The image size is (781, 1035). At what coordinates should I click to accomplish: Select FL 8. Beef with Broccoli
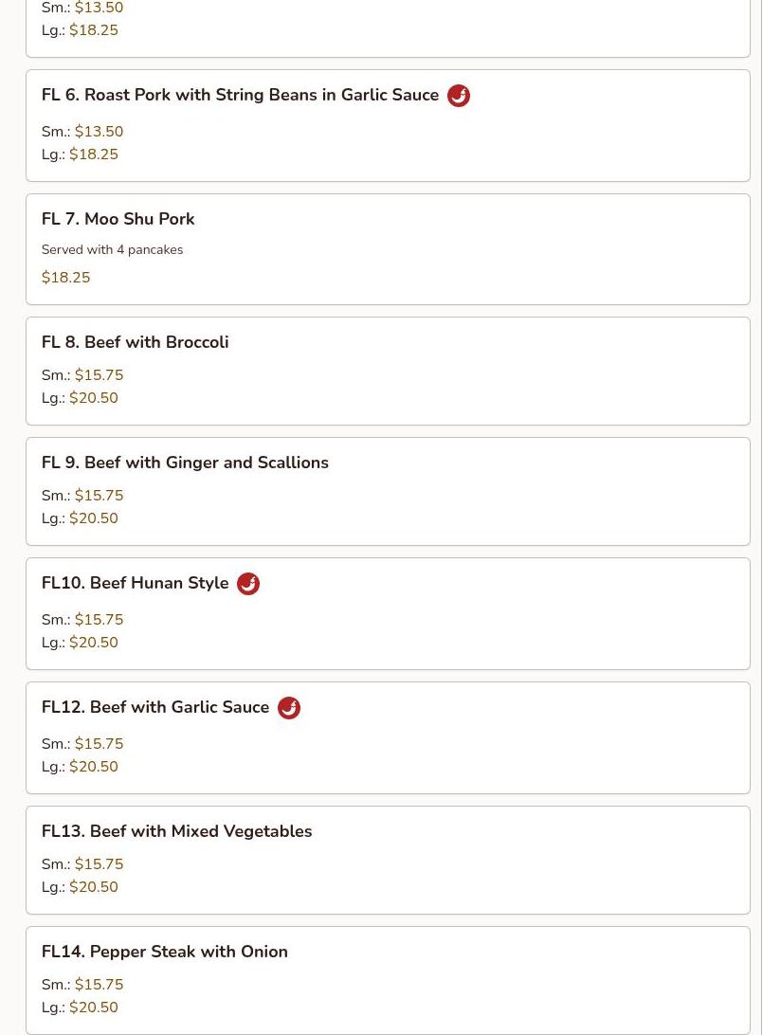[x=135, y=342]
